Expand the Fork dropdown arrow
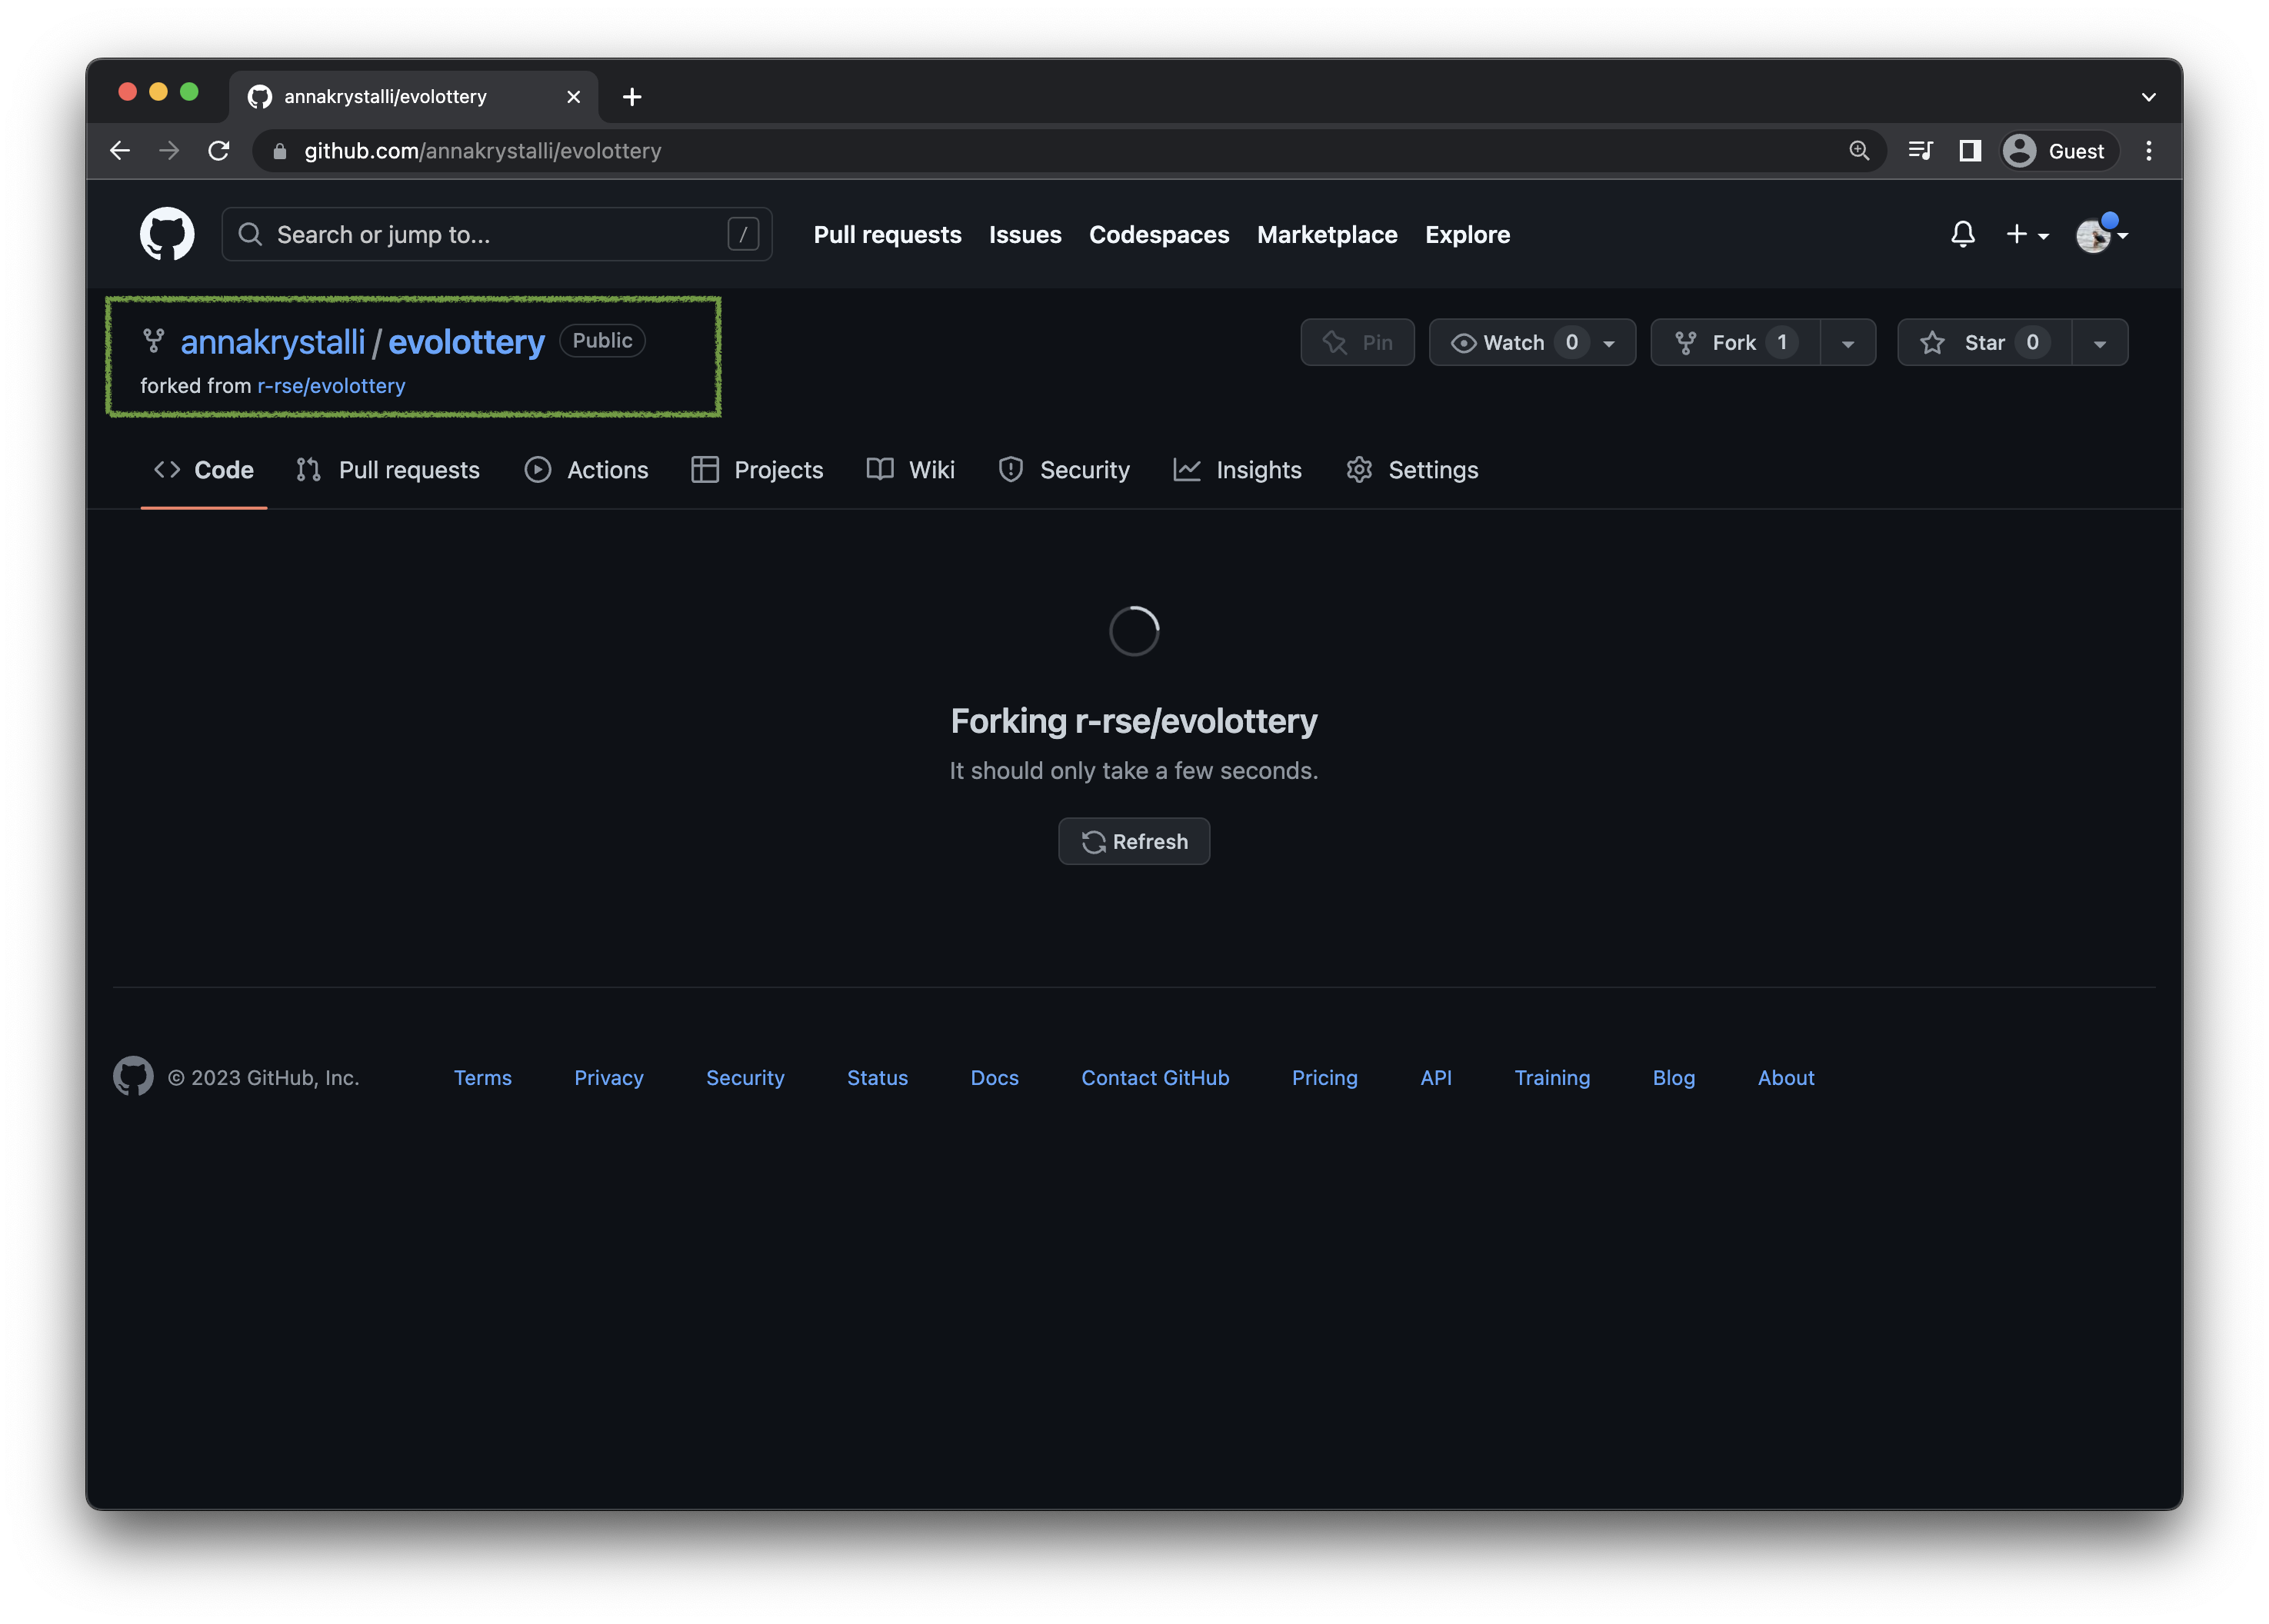The image size is (2269, 1624). [1848, 343]
